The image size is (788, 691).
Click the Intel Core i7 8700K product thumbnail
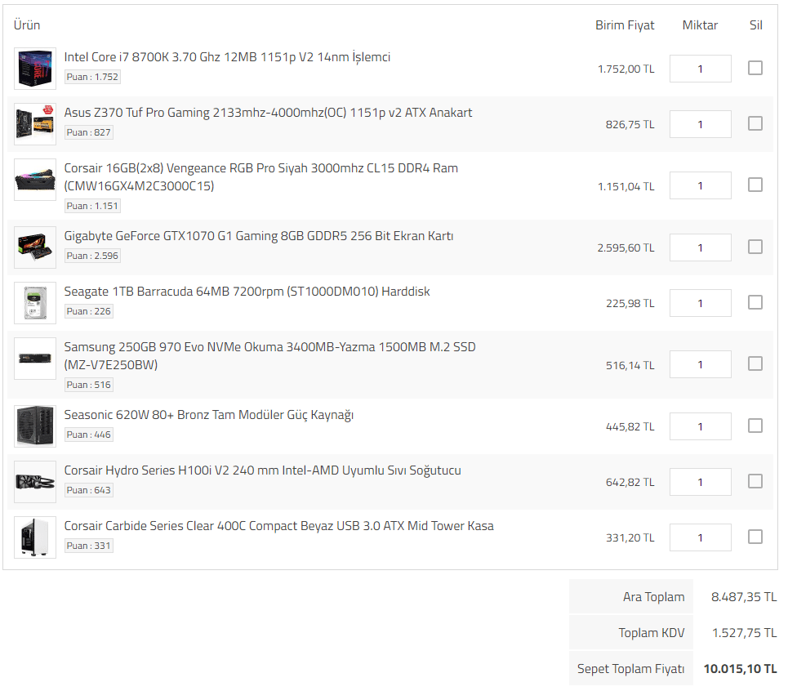(35, 69)
